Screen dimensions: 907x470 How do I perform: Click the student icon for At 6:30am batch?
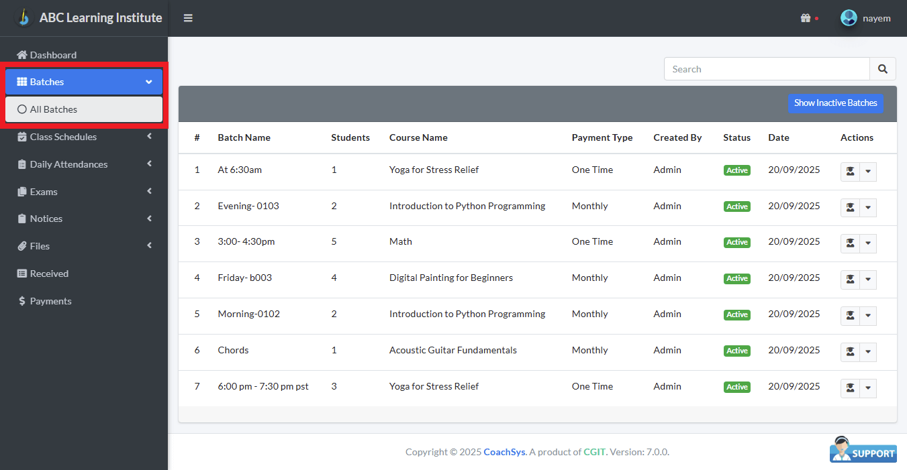pyautogui.click(x=850, y=172)
